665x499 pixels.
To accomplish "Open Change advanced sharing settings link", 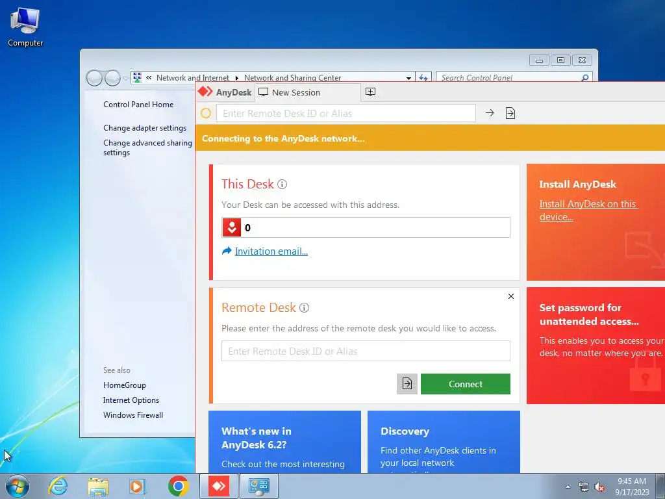I will point(147,147).
